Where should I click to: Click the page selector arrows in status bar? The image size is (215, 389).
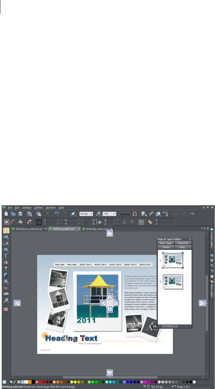[174, 387]
